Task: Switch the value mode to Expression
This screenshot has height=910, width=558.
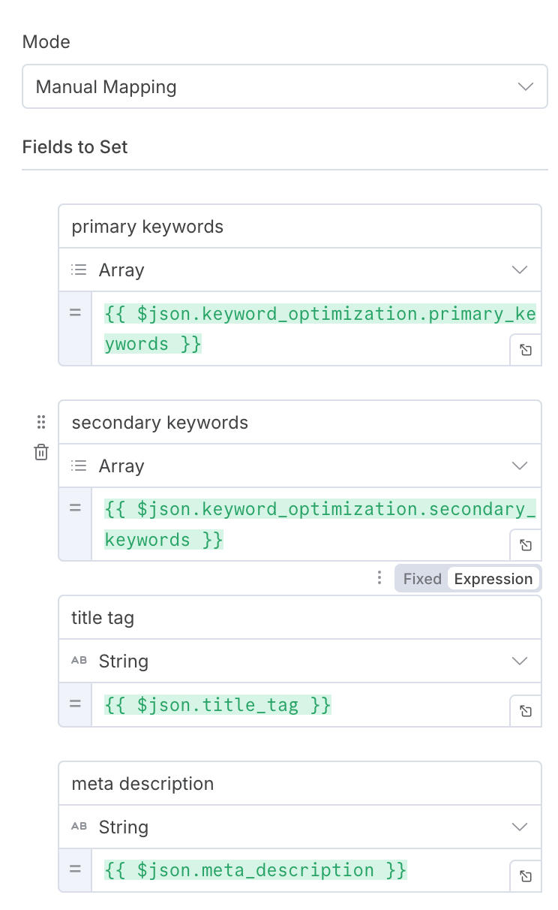Action: 493,579
